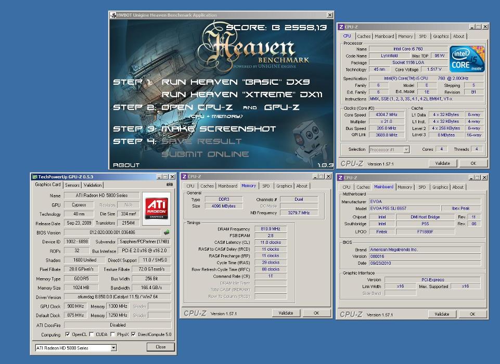The height and width of the screenshot is (364, 500).
Task: Click the Core Speed value 4304.7 MHz
Action: 387,115
